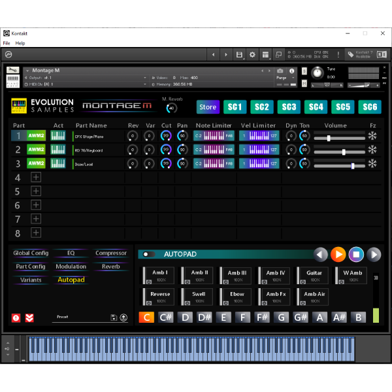Image resolution: width=392 pixels, height=392 pixels.
Task: Toggle Amb I pad power button
Action: [x=149, y=282]
